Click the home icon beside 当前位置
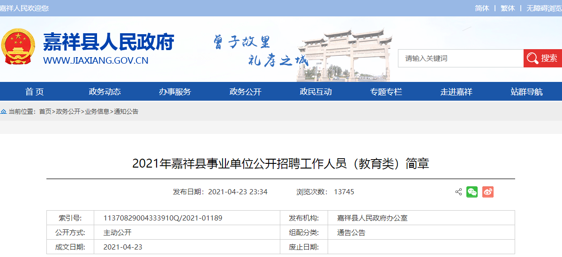562x257 pixels. [x=4, y=112]
